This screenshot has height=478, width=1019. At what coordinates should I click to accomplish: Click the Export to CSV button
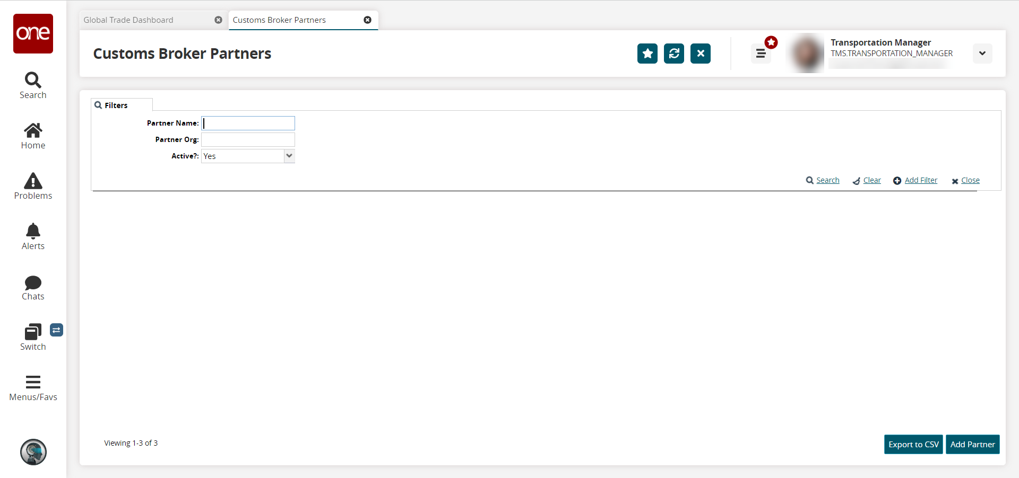point(913,445)
